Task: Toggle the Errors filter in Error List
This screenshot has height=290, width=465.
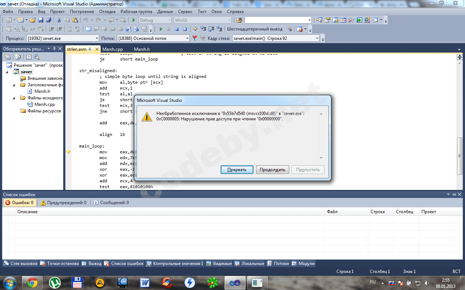Action: point(20,203)
